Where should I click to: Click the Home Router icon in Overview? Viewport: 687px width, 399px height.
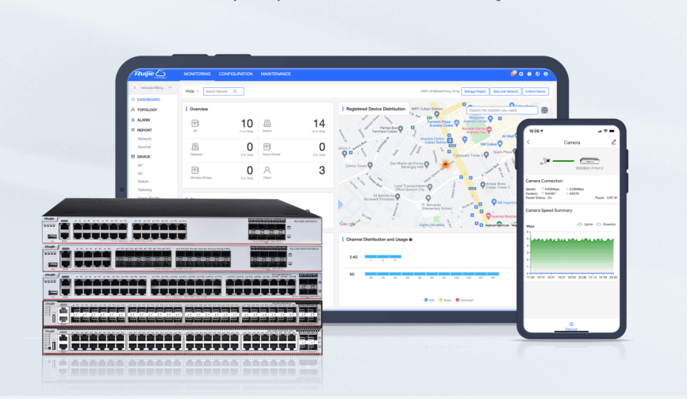pos(267,147)
